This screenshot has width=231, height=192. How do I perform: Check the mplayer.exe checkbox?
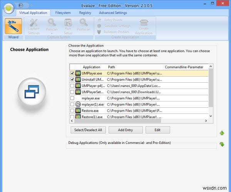72,98
